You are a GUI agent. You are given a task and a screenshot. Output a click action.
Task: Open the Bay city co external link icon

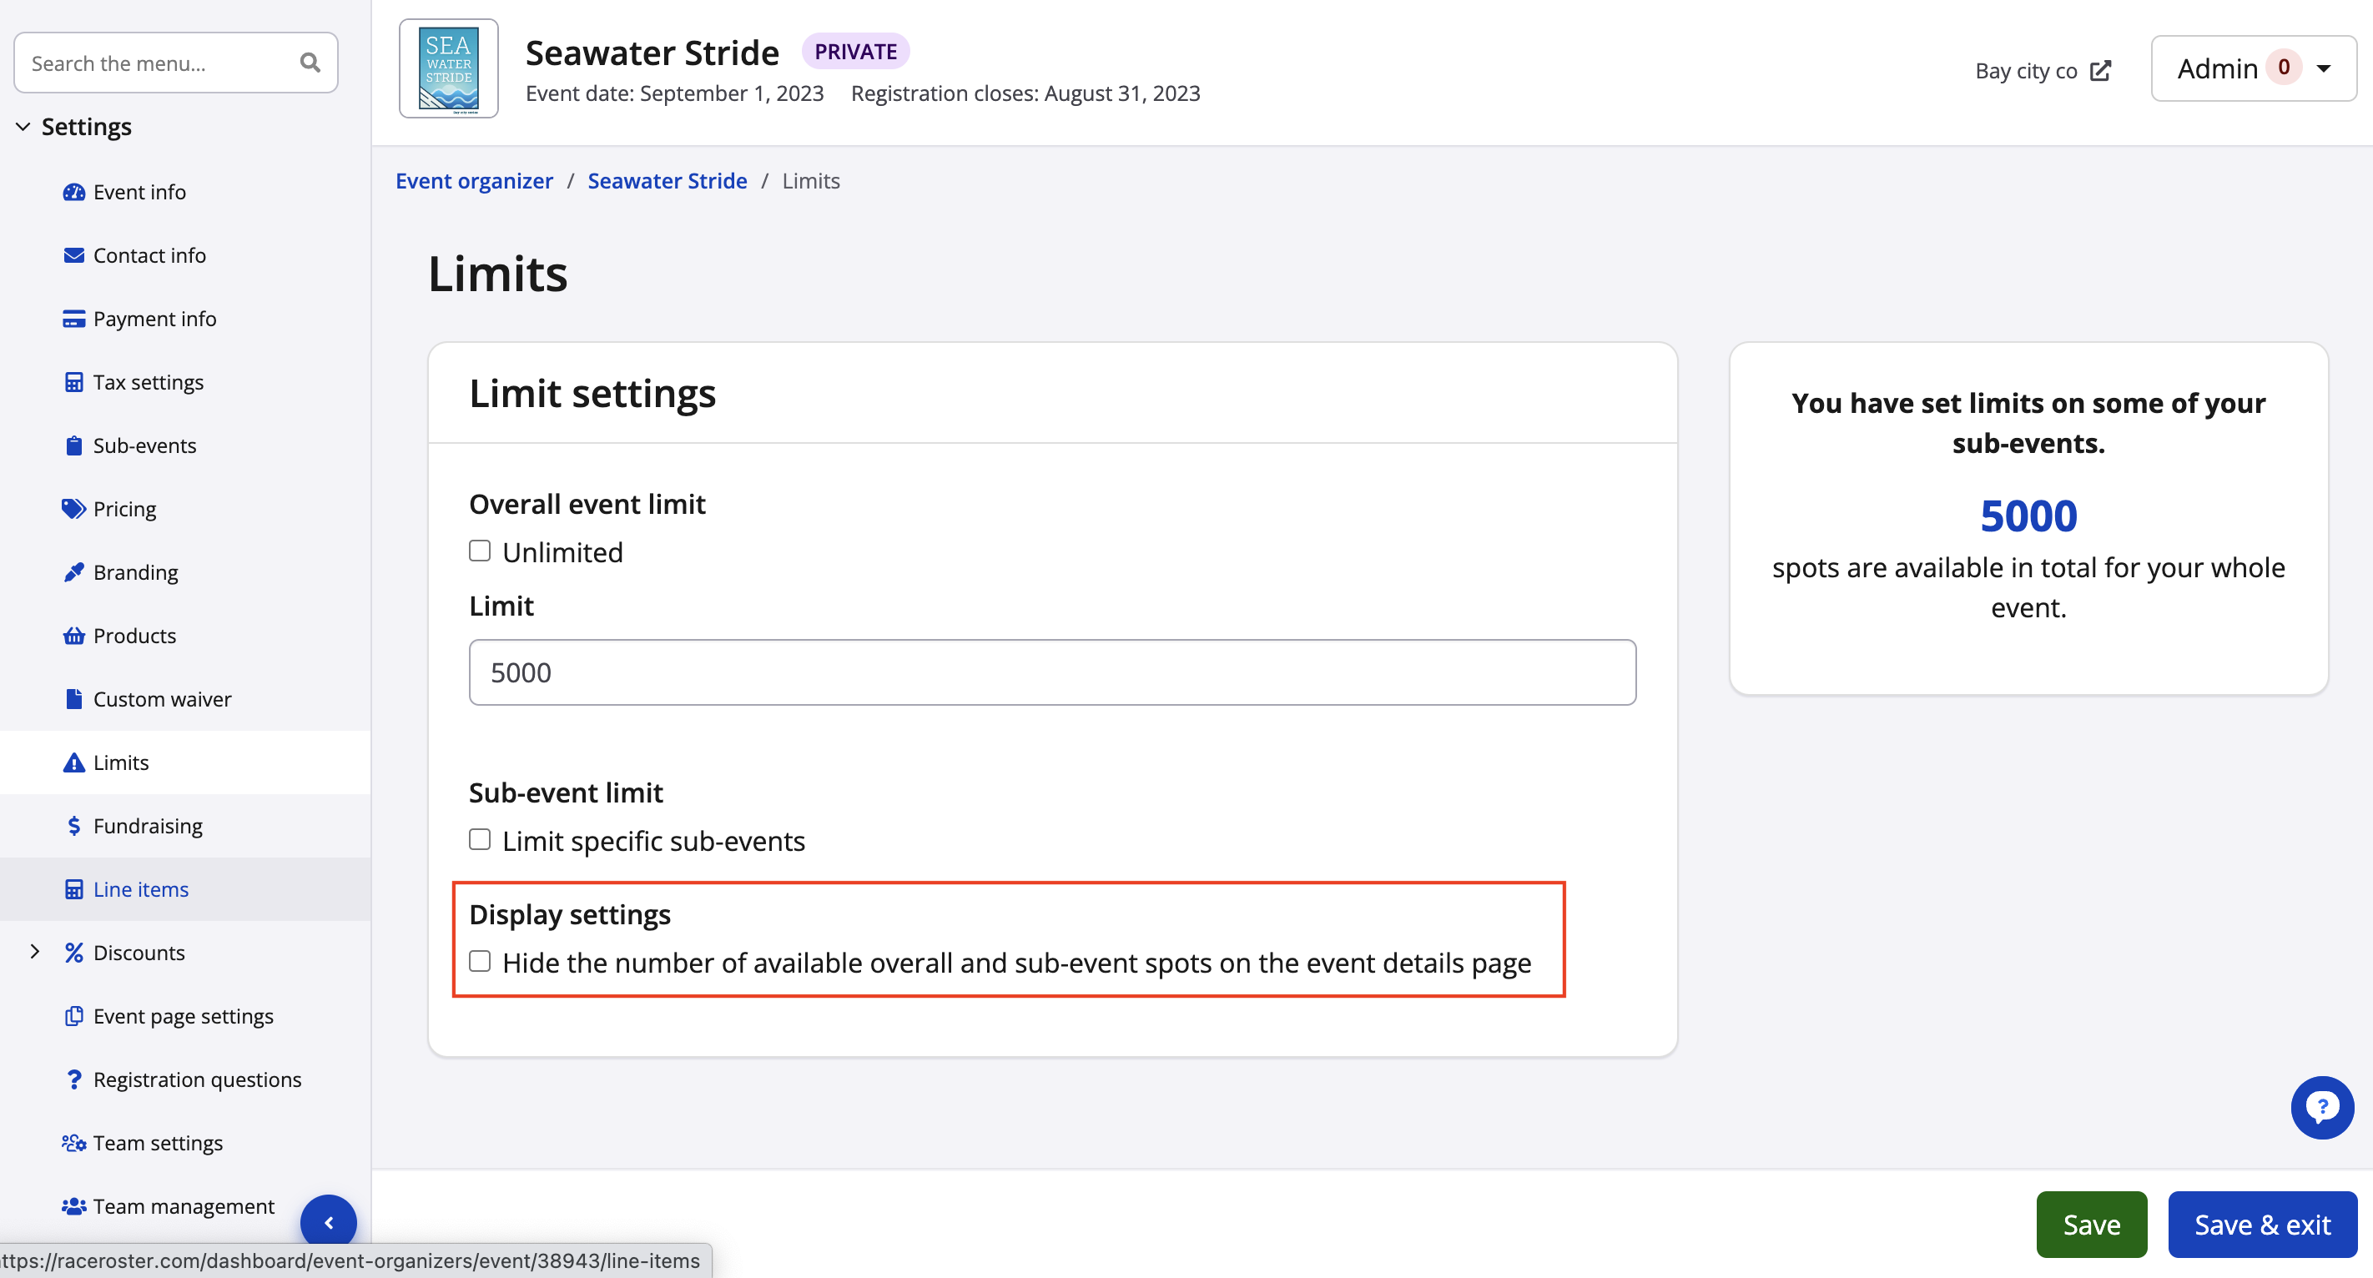(2100, 71)
